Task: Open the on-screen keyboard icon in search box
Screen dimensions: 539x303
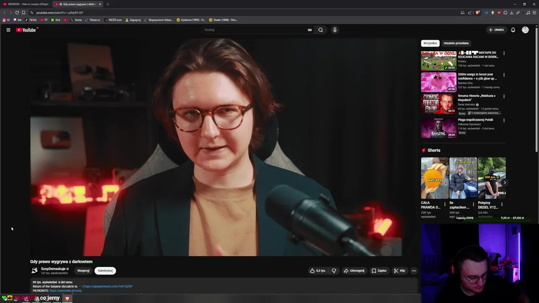Action: click(310, 30)
